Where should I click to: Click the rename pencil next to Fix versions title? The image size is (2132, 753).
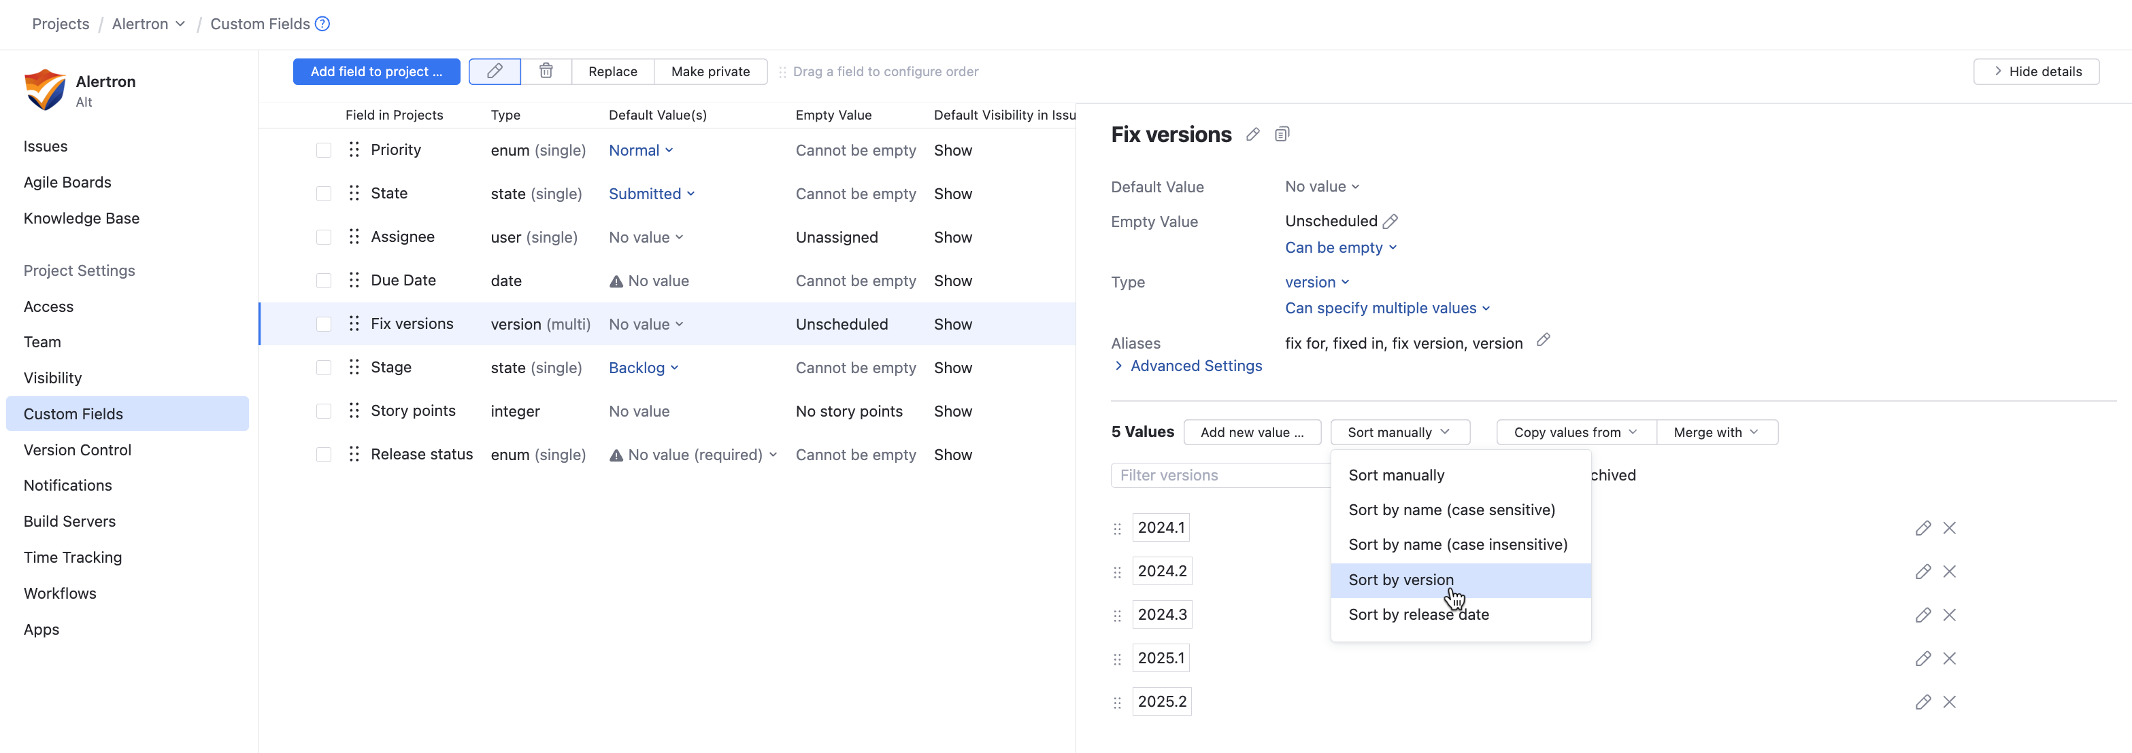pos(1252,135)
